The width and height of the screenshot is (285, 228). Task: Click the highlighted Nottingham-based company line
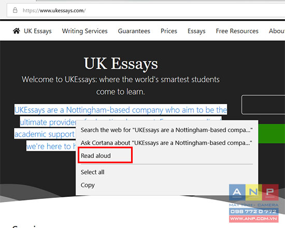(x=121, y=110)
